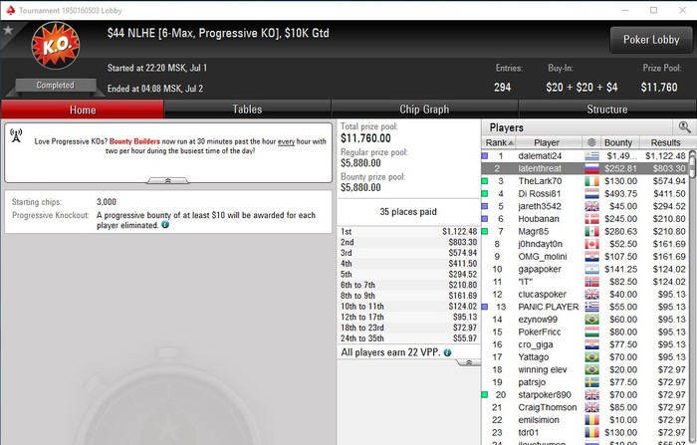Image resolution: width=697 pixels, height=445 pixels.
Task: Switch to the Chip Graph tab
Action: point(424,110)
